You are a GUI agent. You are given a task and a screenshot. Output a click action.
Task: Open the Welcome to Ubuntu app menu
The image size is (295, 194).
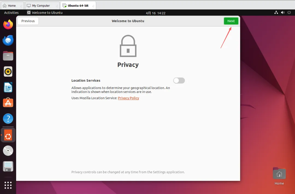click(45, 13)
